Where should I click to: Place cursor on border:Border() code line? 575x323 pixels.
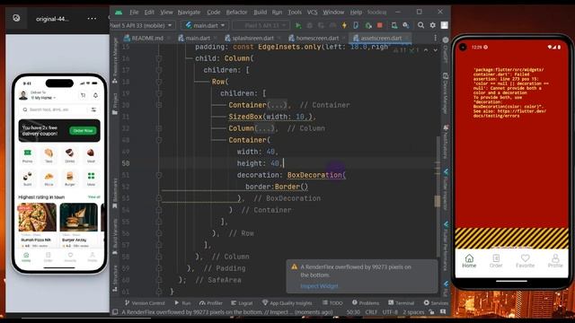(277, 187)
